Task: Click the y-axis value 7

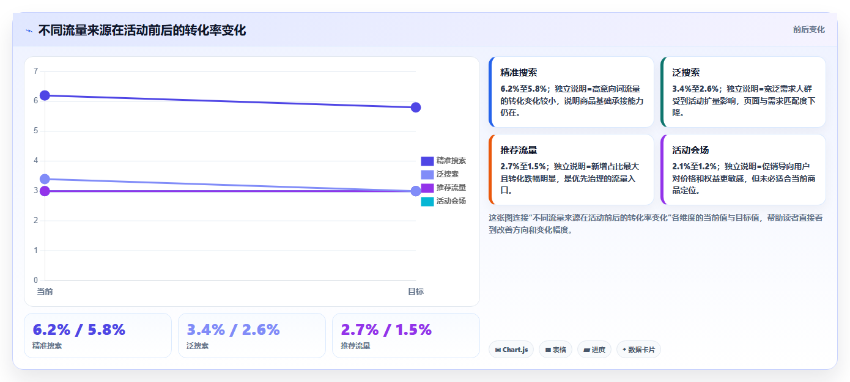Action: pos(35,72)
